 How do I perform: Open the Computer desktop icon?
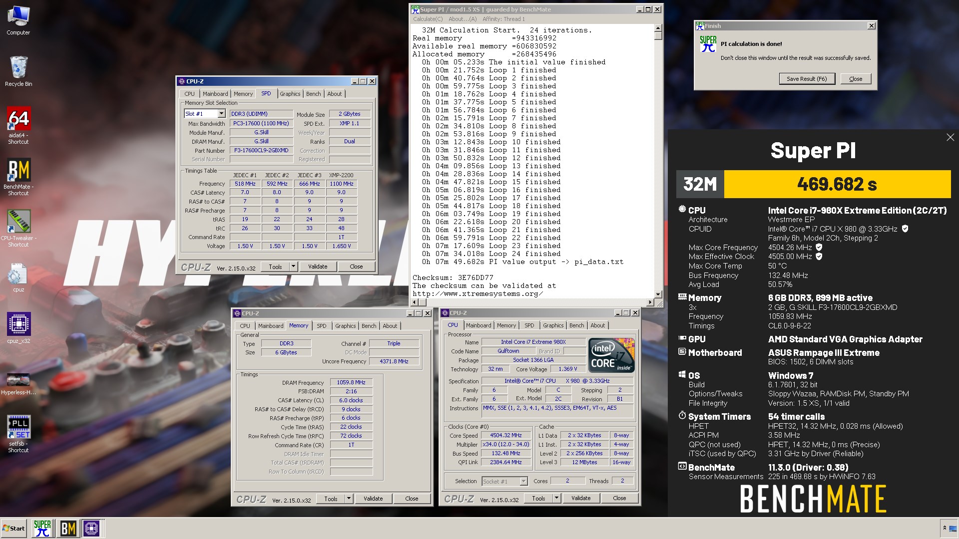pos(18,20)
